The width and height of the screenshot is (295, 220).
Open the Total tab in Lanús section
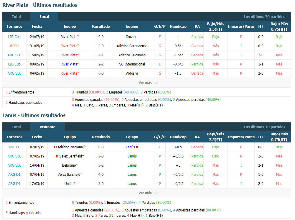click(16, 127)
